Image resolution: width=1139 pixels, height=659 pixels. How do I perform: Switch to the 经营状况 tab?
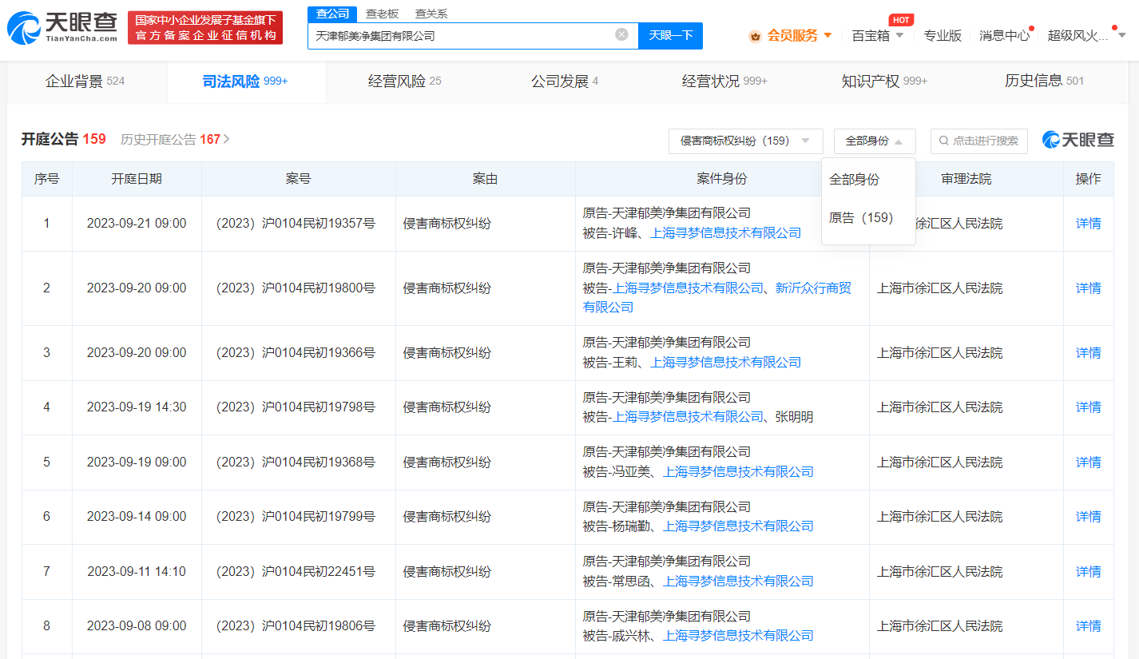point(724,81)
